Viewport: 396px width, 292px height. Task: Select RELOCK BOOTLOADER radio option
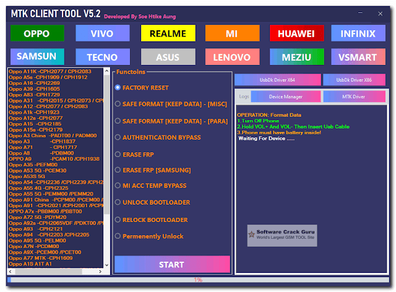(x=151, y=220)
